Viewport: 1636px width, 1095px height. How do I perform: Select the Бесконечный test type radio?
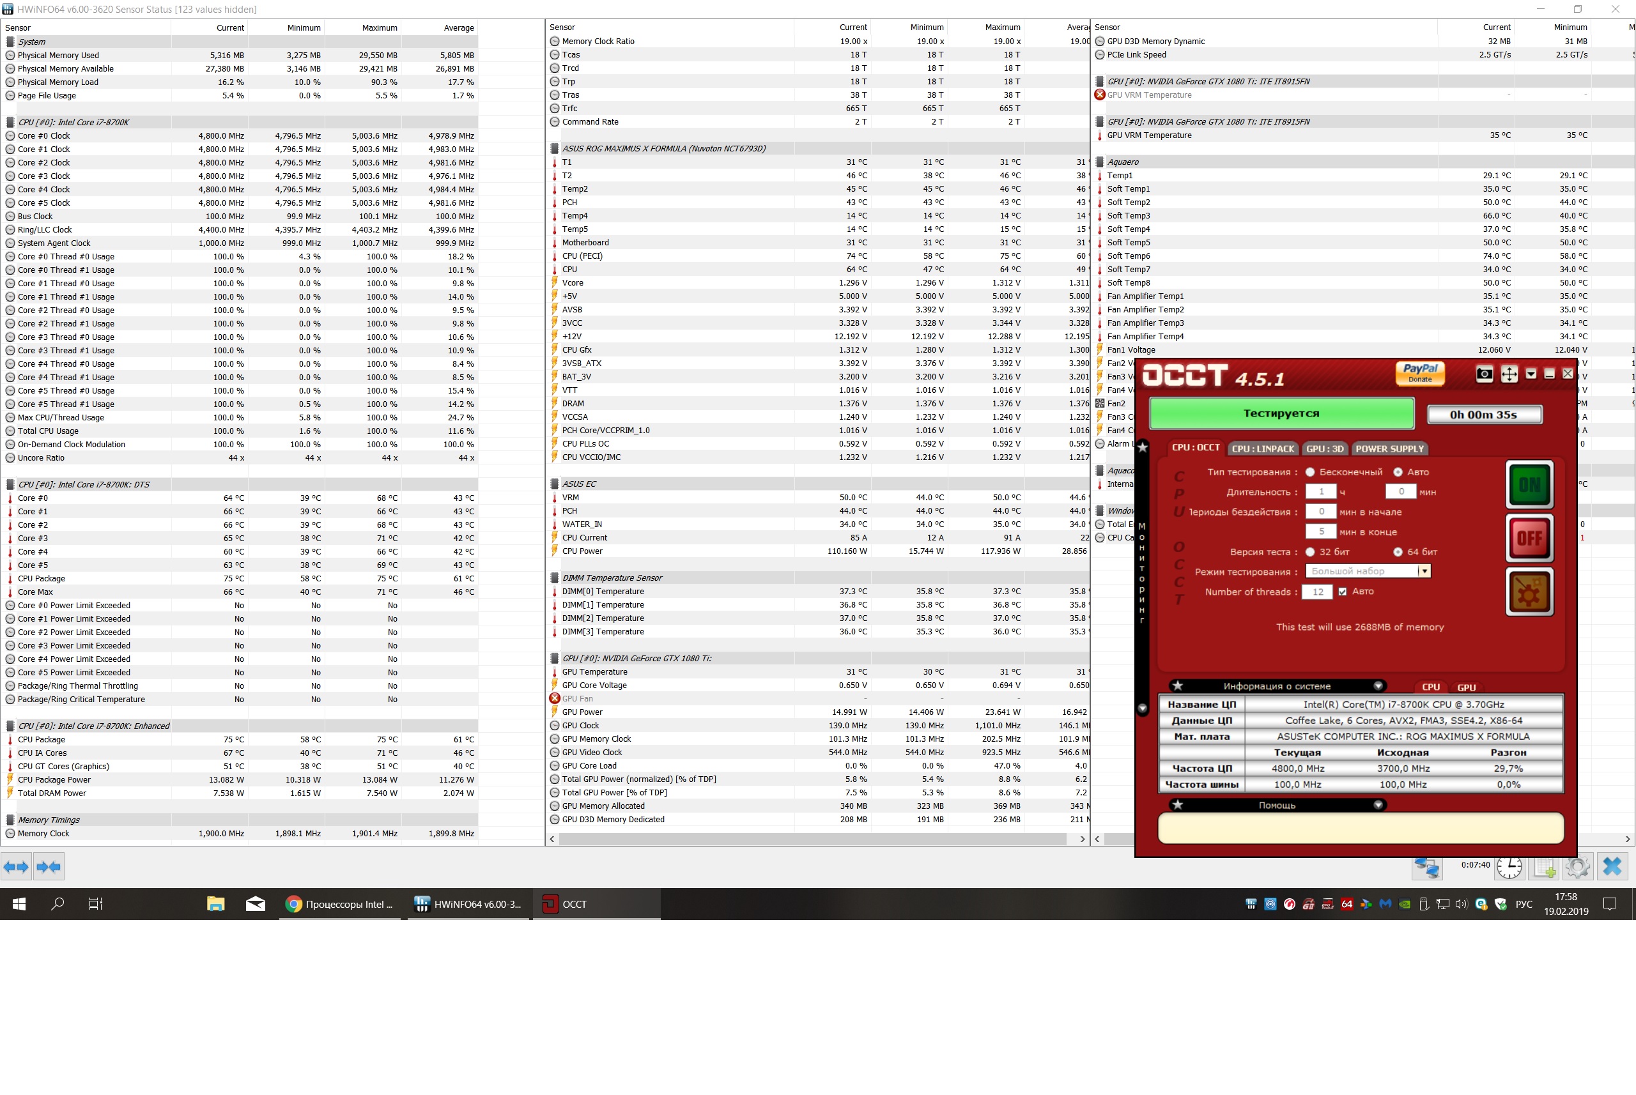(x=1310, y=472)
